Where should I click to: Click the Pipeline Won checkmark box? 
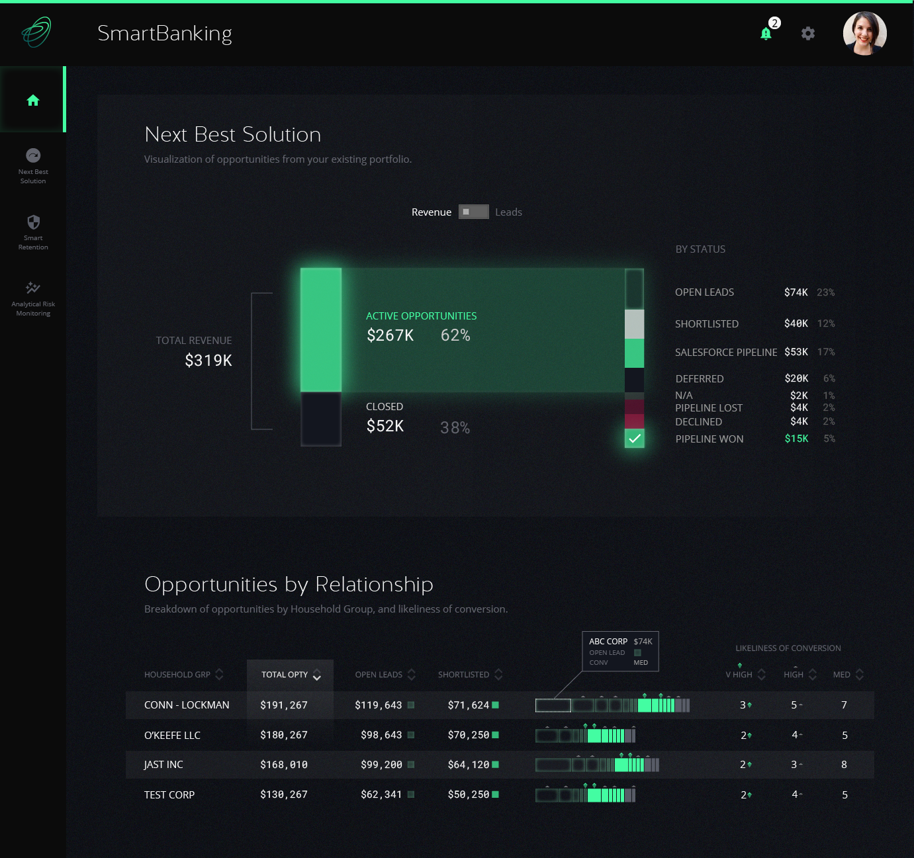[635, 438]
